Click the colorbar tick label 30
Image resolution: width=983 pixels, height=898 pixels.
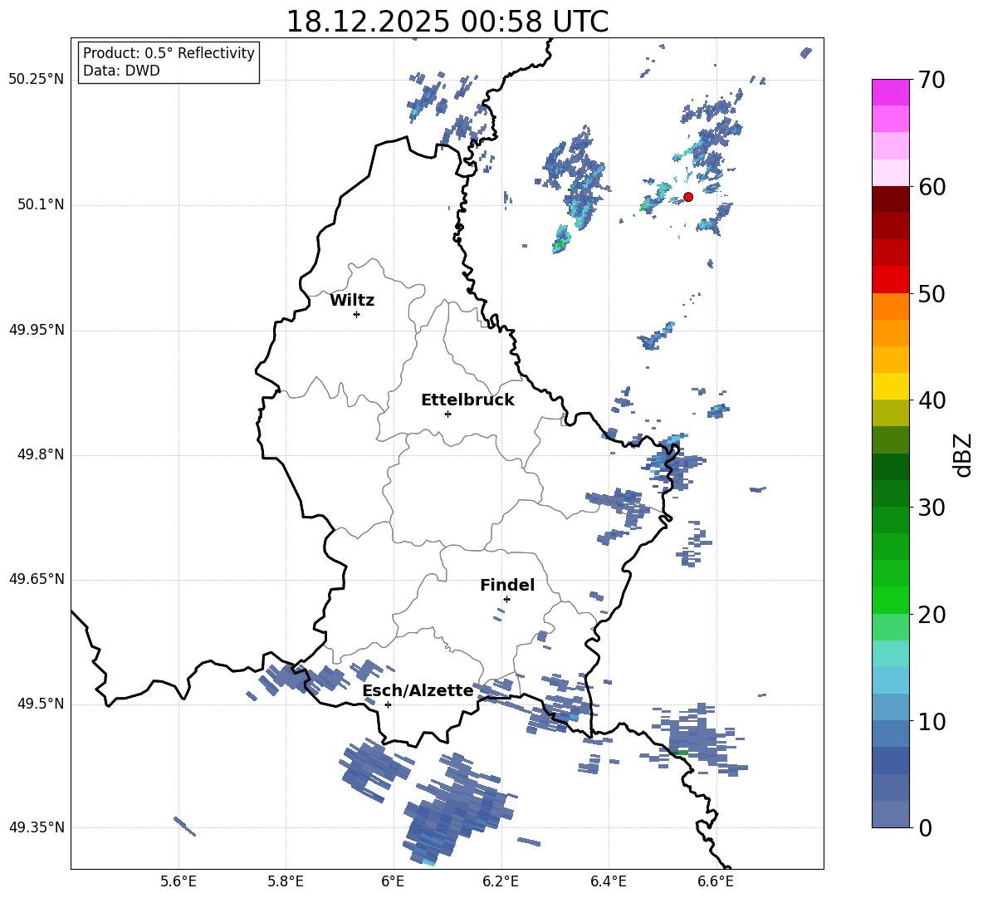coord(932,508)
